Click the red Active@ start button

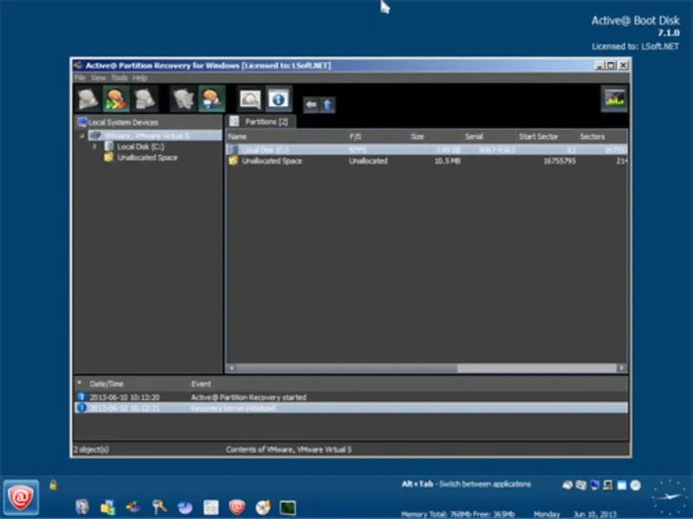point(20,497)
